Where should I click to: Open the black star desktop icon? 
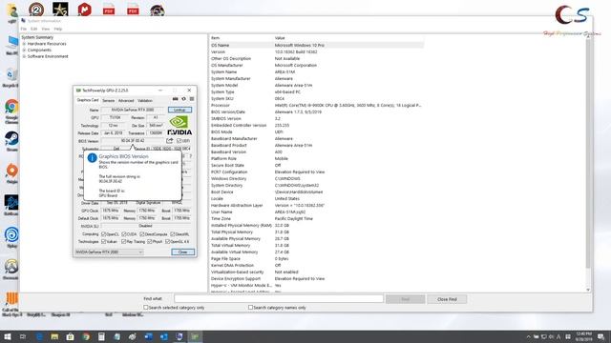(x=60, y=10)
